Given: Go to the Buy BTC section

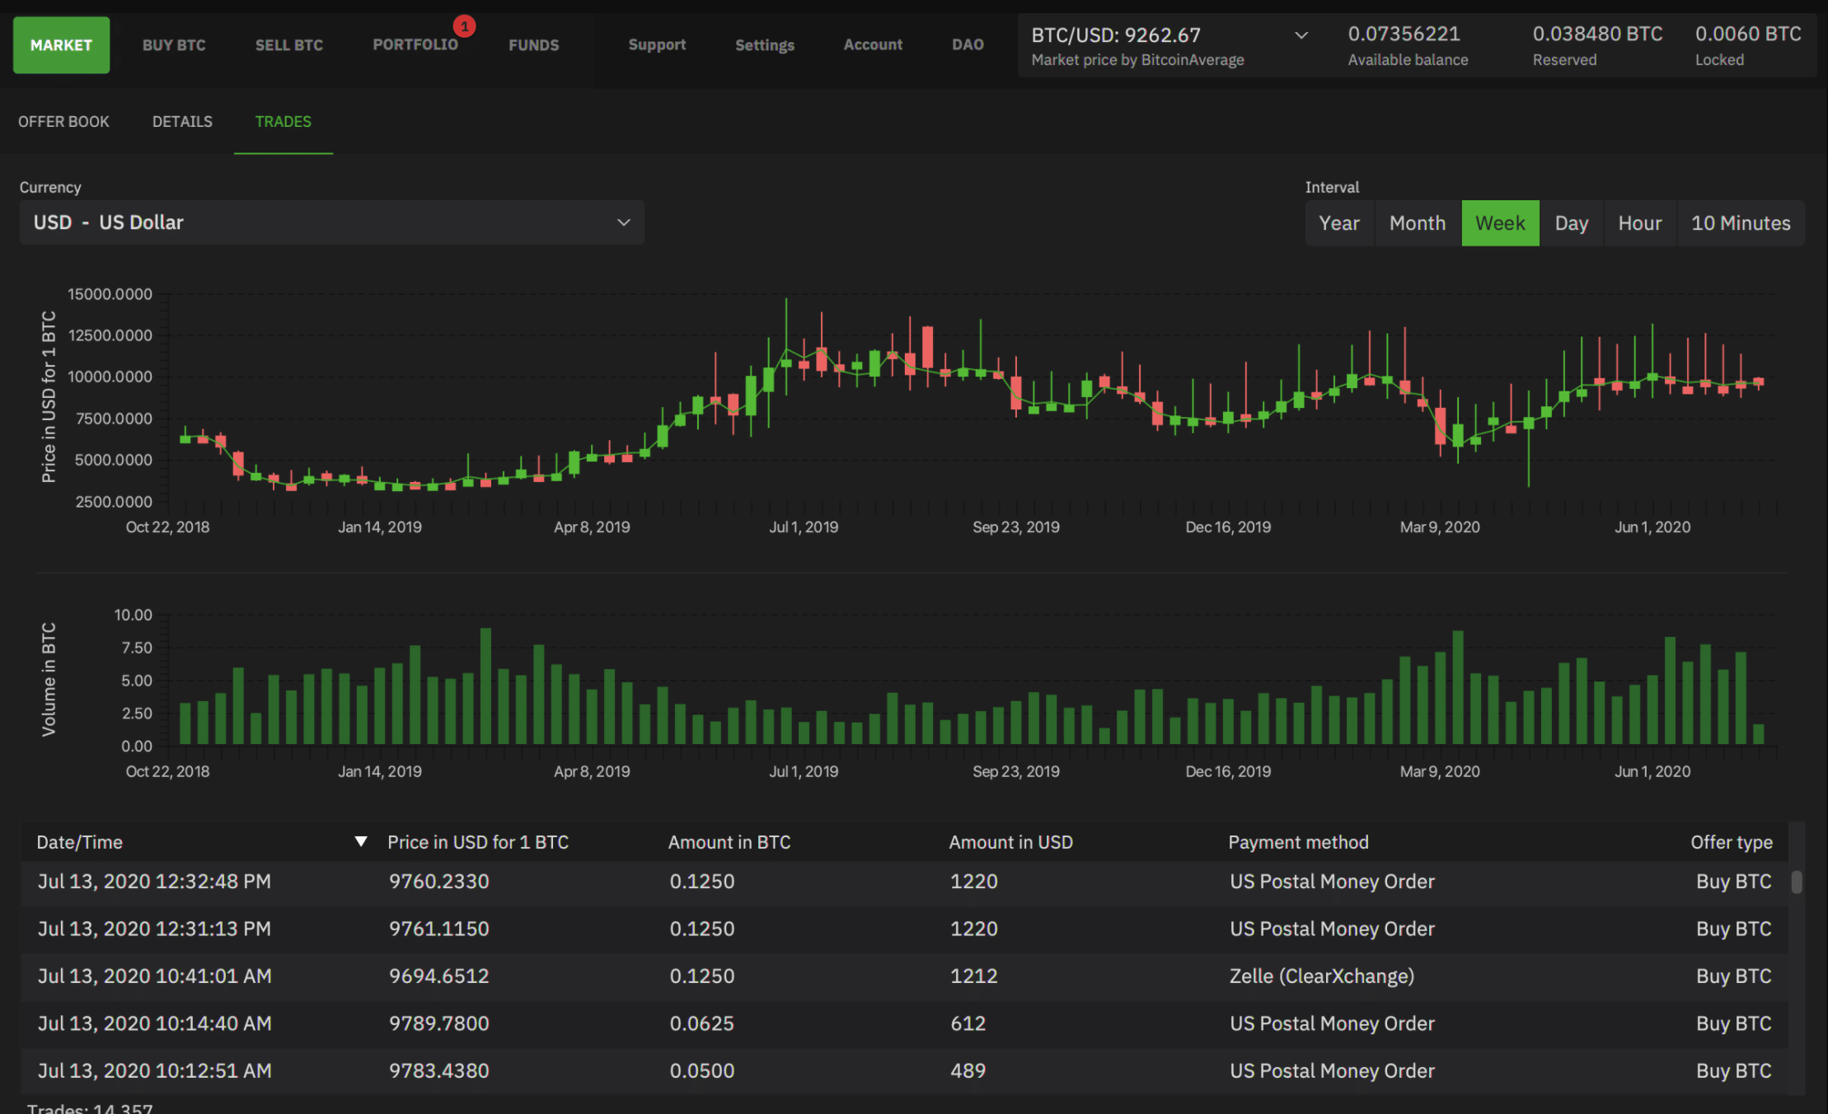Looking at the screenshot, I should point(174,45).
